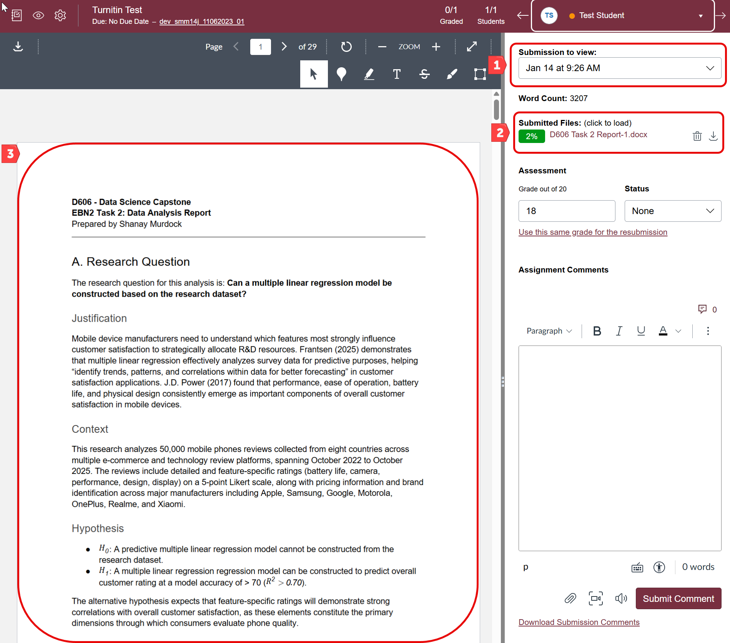The image size is (730, 643).
Task: Open the Paragraph format dropdown
Action: coord(549,331)
